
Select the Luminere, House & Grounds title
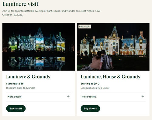[110, 77]
